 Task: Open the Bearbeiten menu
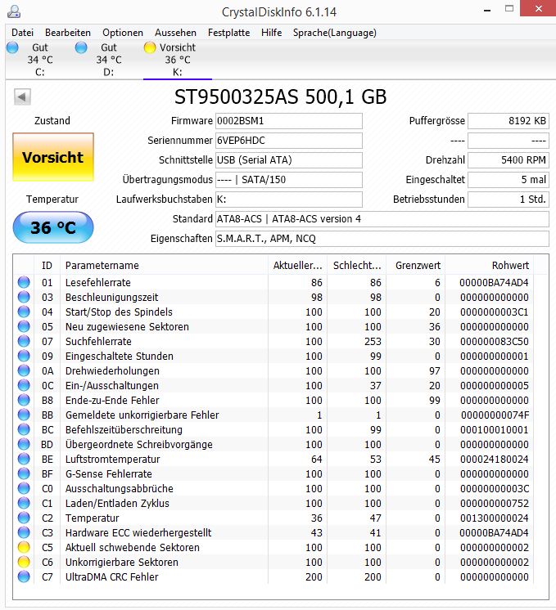click(x=68, y=33)
